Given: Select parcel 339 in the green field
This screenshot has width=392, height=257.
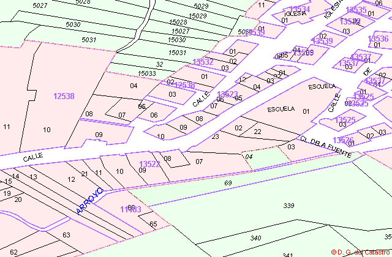Looking at the screenshot, I should tap(288, 206).
